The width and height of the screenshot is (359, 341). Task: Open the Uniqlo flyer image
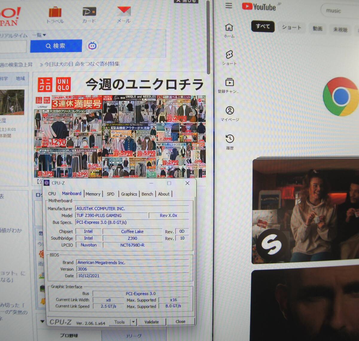(120, 136)
